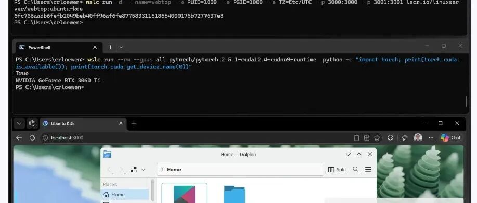The image size is (477, 203).
Task: Go back in Dolphin
Action: [x=110, y=170]
